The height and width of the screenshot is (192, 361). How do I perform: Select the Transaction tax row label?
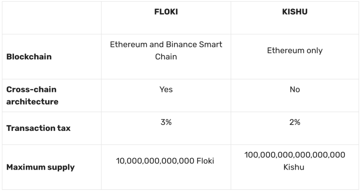click(39, 128)
